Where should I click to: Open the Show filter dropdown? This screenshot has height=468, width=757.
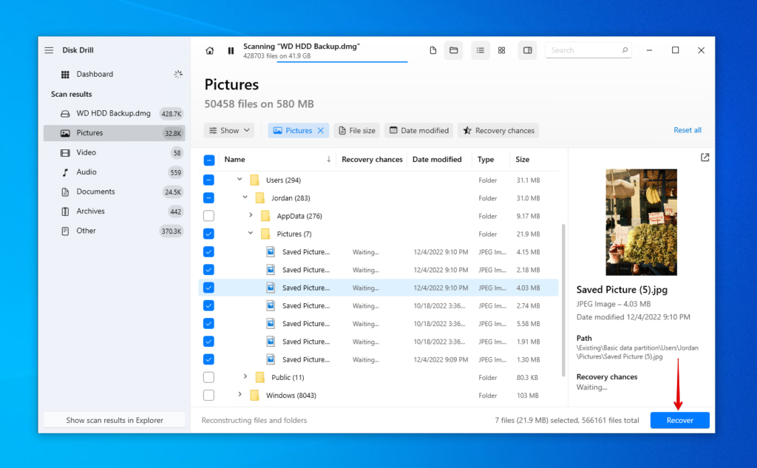tap(229, 130)
